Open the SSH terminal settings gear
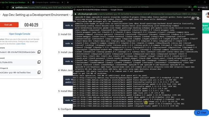Screen dimensions: 209x117 (198, 19)
